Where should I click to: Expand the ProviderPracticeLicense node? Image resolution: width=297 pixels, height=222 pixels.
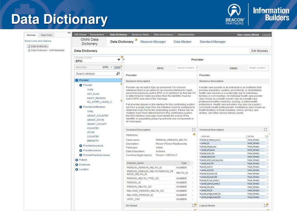tap(81, 155)
